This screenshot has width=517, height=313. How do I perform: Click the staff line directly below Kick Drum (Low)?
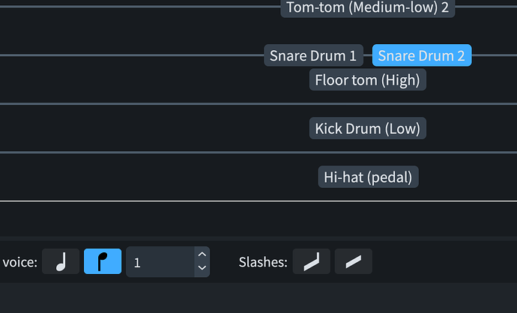[x=367, y=152]
